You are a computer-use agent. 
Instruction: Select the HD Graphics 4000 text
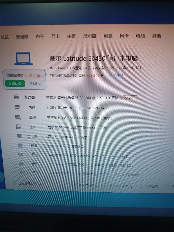tap(79, 118)
